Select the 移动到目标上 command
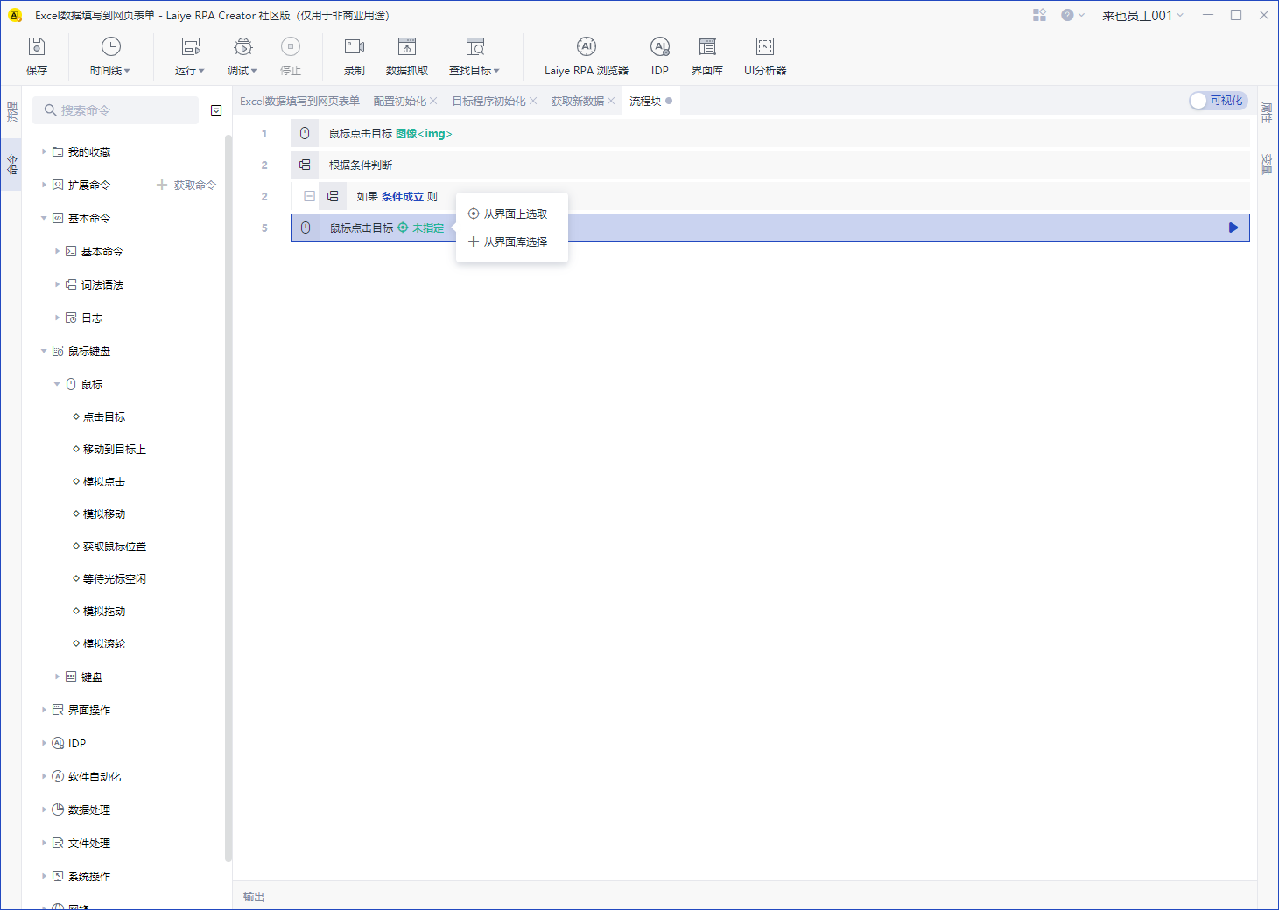 [115, 449]
